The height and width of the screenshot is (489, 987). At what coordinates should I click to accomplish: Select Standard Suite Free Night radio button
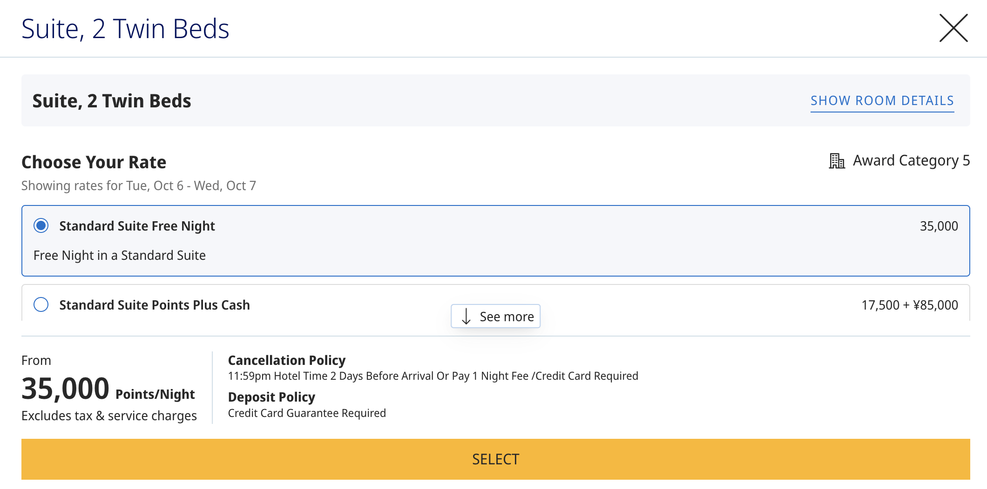click(x=41, y=226)
